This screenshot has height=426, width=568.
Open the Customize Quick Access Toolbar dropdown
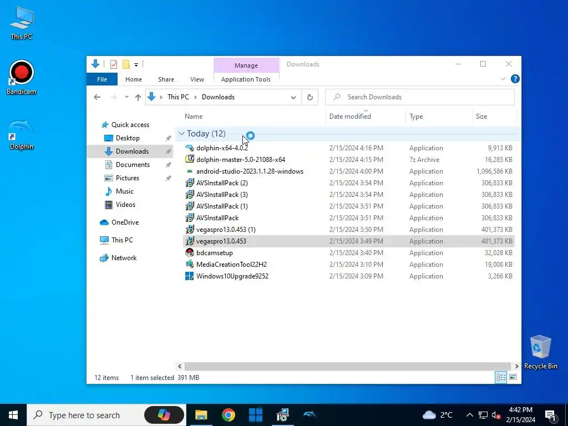tap(136, 65)
